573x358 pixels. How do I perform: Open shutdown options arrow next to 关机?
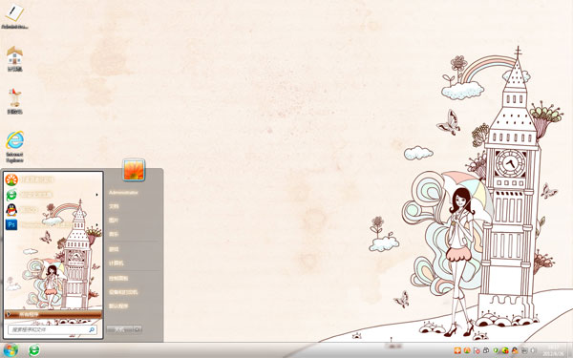coord(138,329)
